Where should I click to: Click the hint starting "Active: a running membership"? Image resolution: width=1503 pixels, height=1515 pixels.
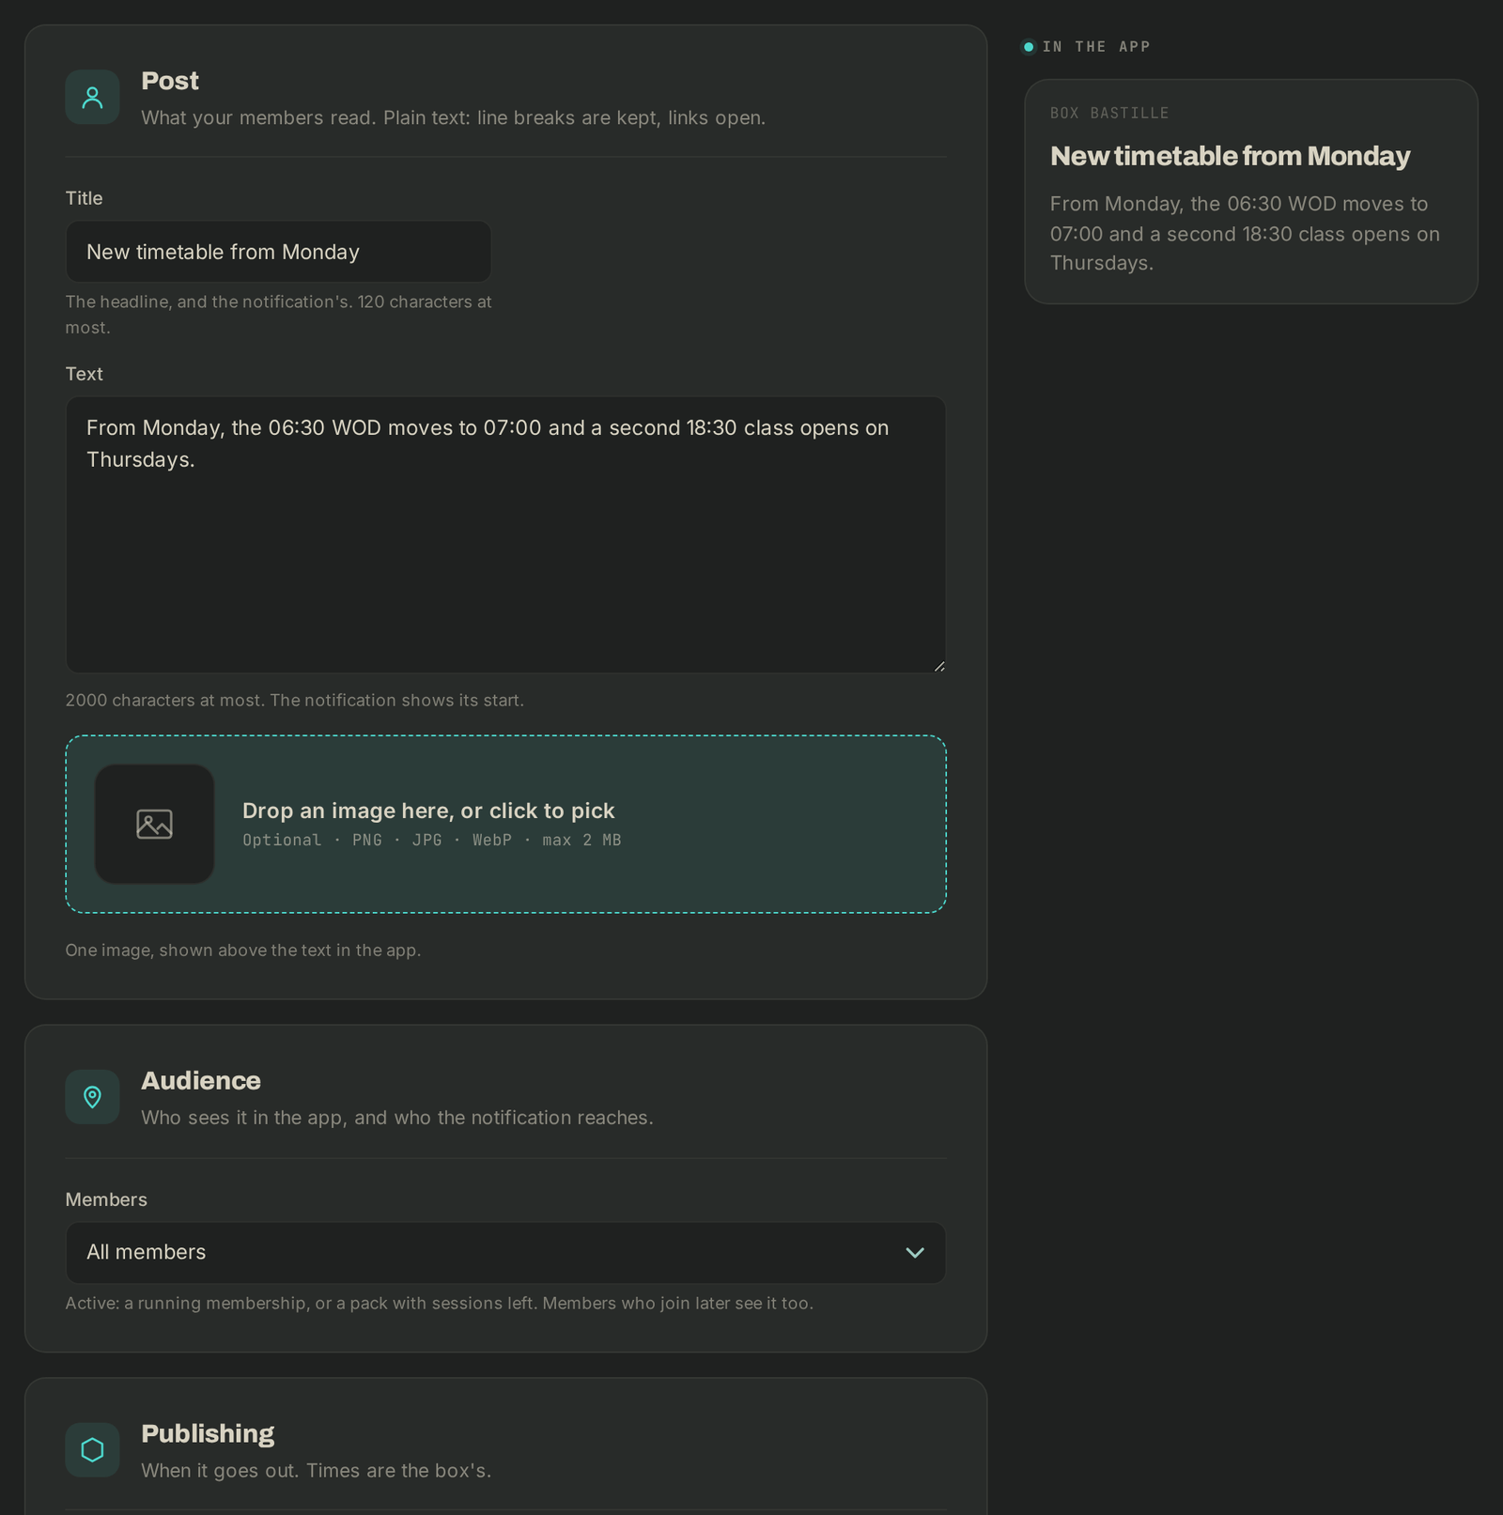(x=440, y=1304)
